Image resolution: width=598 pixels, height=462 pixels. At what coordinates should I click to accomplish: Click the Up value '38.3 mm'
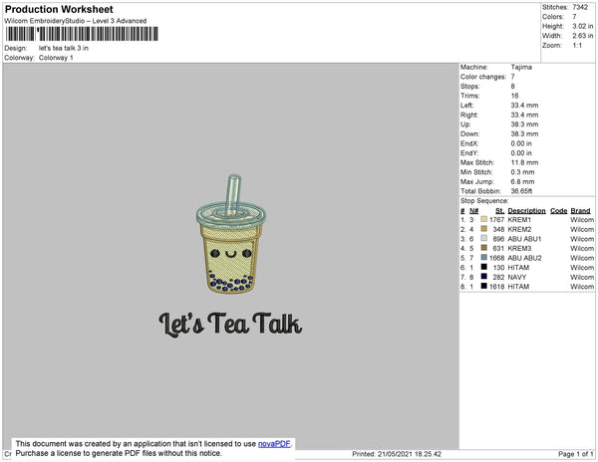pyautogui.click(x=524, y=124)
